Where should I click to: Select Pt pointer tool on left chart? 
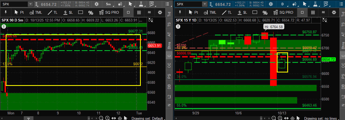19,12
